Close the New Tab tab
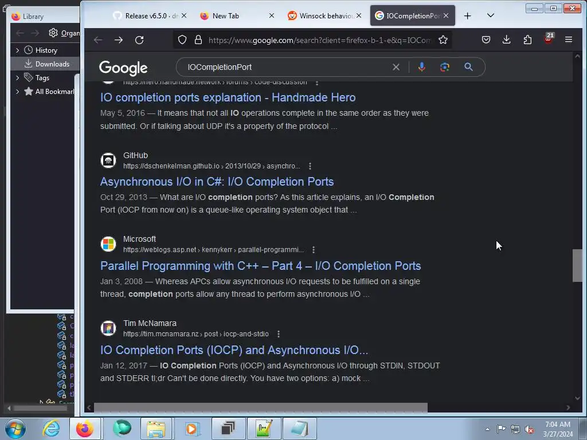Image resolution: width=587 pixels, height=440 pixels. pyautogui.click(x=271, y=15)
